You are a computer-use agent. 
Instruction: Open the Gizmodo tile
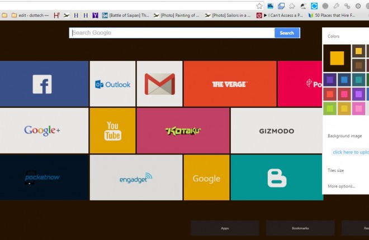coord(277,131)
